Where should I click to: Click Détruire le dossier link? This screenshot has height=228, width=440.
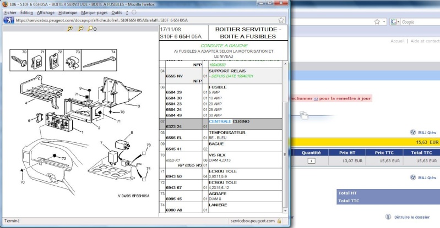tap(412, 217)
